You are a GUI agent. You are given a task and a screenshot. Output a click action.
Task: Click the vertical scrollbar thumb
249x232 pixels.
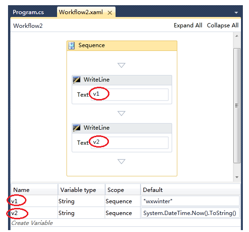pos(237,106)
